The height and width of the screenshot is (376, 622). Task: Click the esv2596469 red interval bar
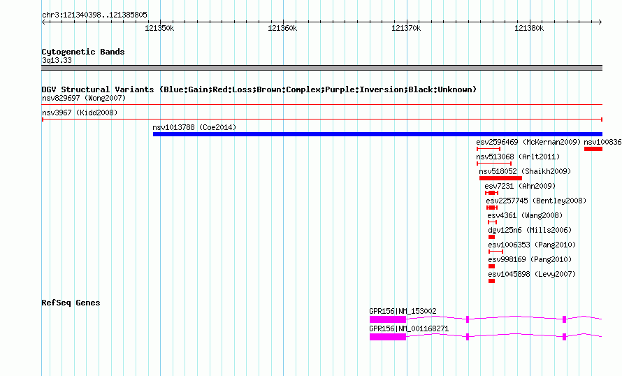coord(489,149)
